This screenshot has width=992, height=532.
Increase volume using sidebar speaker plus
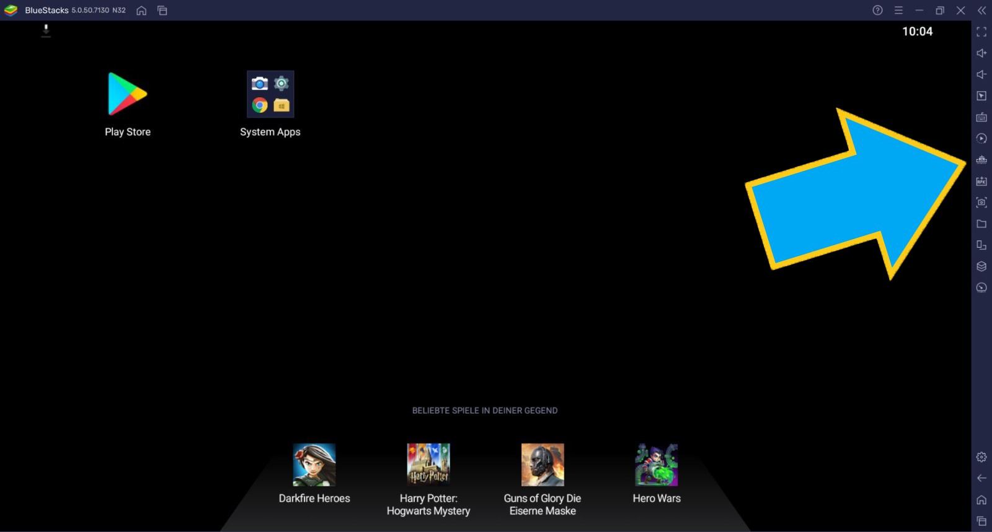[x=981, y=53]
